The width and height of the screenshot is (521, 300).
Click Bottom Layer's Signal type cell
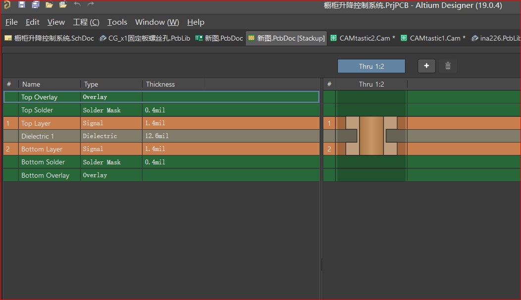(x=111, y=149)
